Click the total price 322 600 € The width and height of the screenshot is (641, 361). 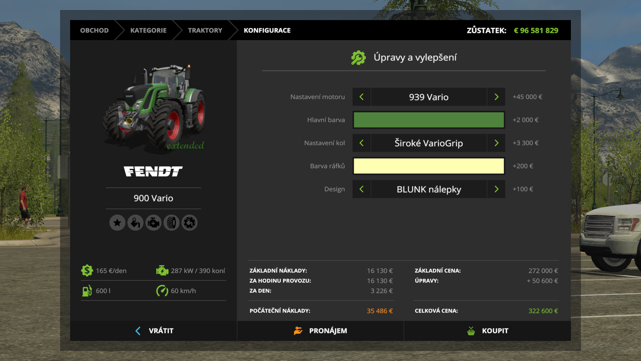tap(543, 311)
